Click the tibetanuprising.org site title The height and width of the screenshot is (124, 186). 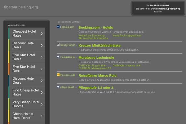click(21, 7)
